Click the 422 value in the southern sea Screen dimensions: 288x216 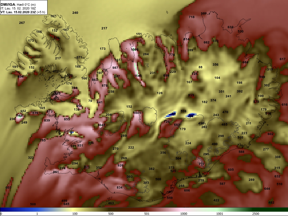point(216,200)
